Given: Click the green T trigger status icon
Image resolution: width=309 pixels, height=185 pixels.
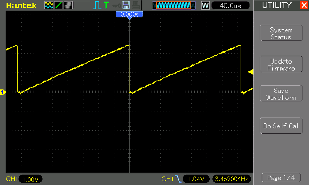Looking at the screenshot, I should point(106,5).
